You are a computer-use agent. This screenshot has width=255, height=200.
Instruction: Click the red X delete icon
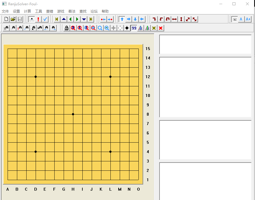pyautogui.click(x=161, y=28)
